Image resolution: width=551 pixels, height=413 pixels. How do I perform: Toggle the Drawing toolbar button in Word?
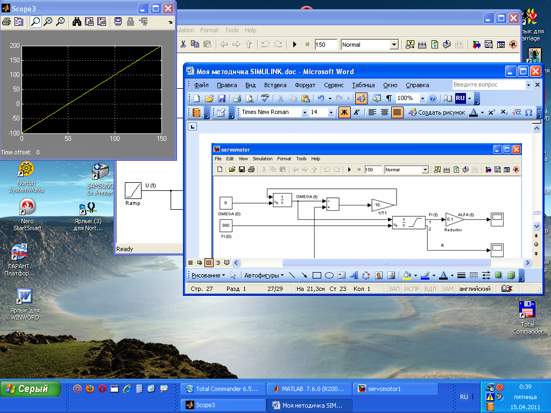[361, 98]
